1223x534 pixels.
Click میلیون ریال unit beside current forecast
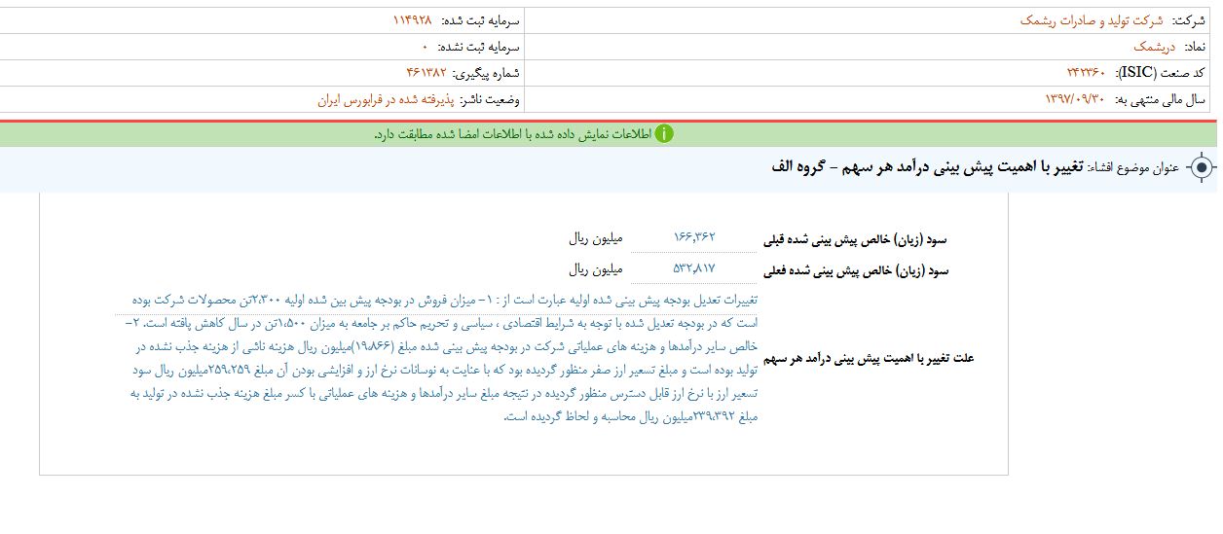[x=596, y=268]
